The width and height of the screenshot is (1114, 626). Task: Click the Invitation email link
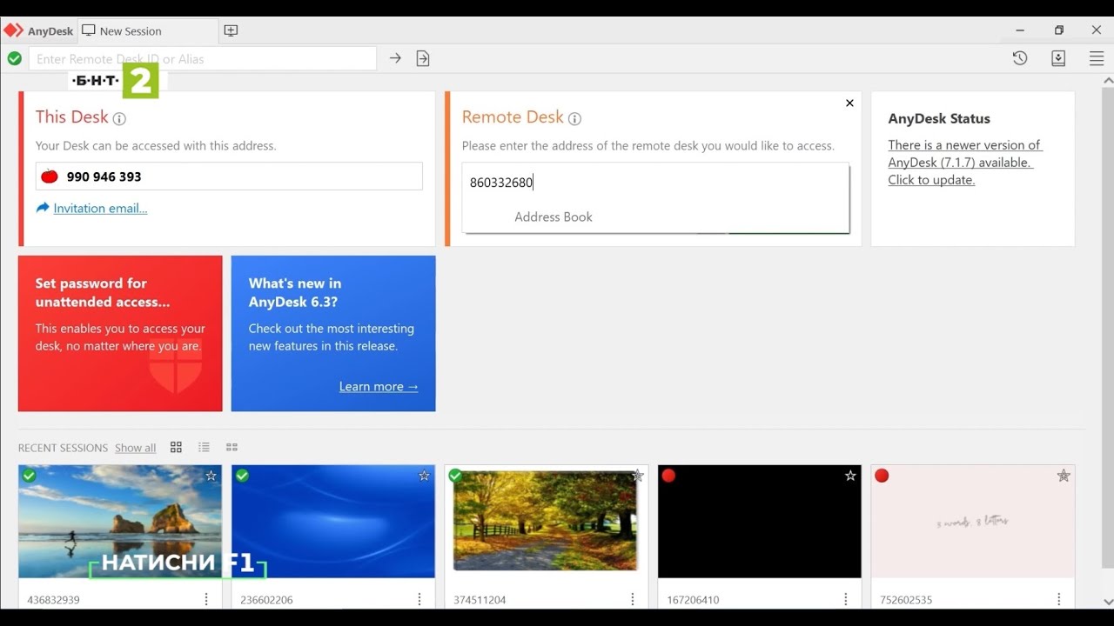pyautogui.click(x=100, y=209)
